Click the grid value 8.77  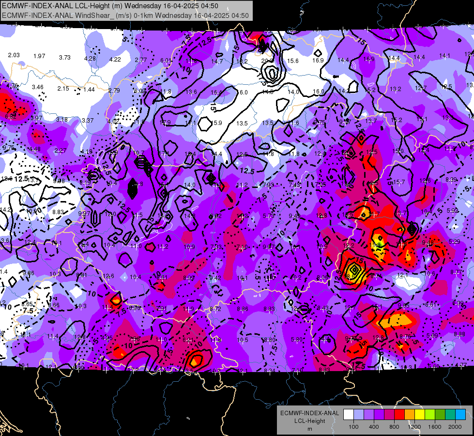click(457, 272)
